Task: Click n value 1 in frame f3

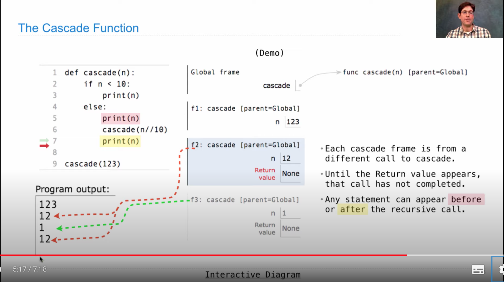Action: click(284, 213)
